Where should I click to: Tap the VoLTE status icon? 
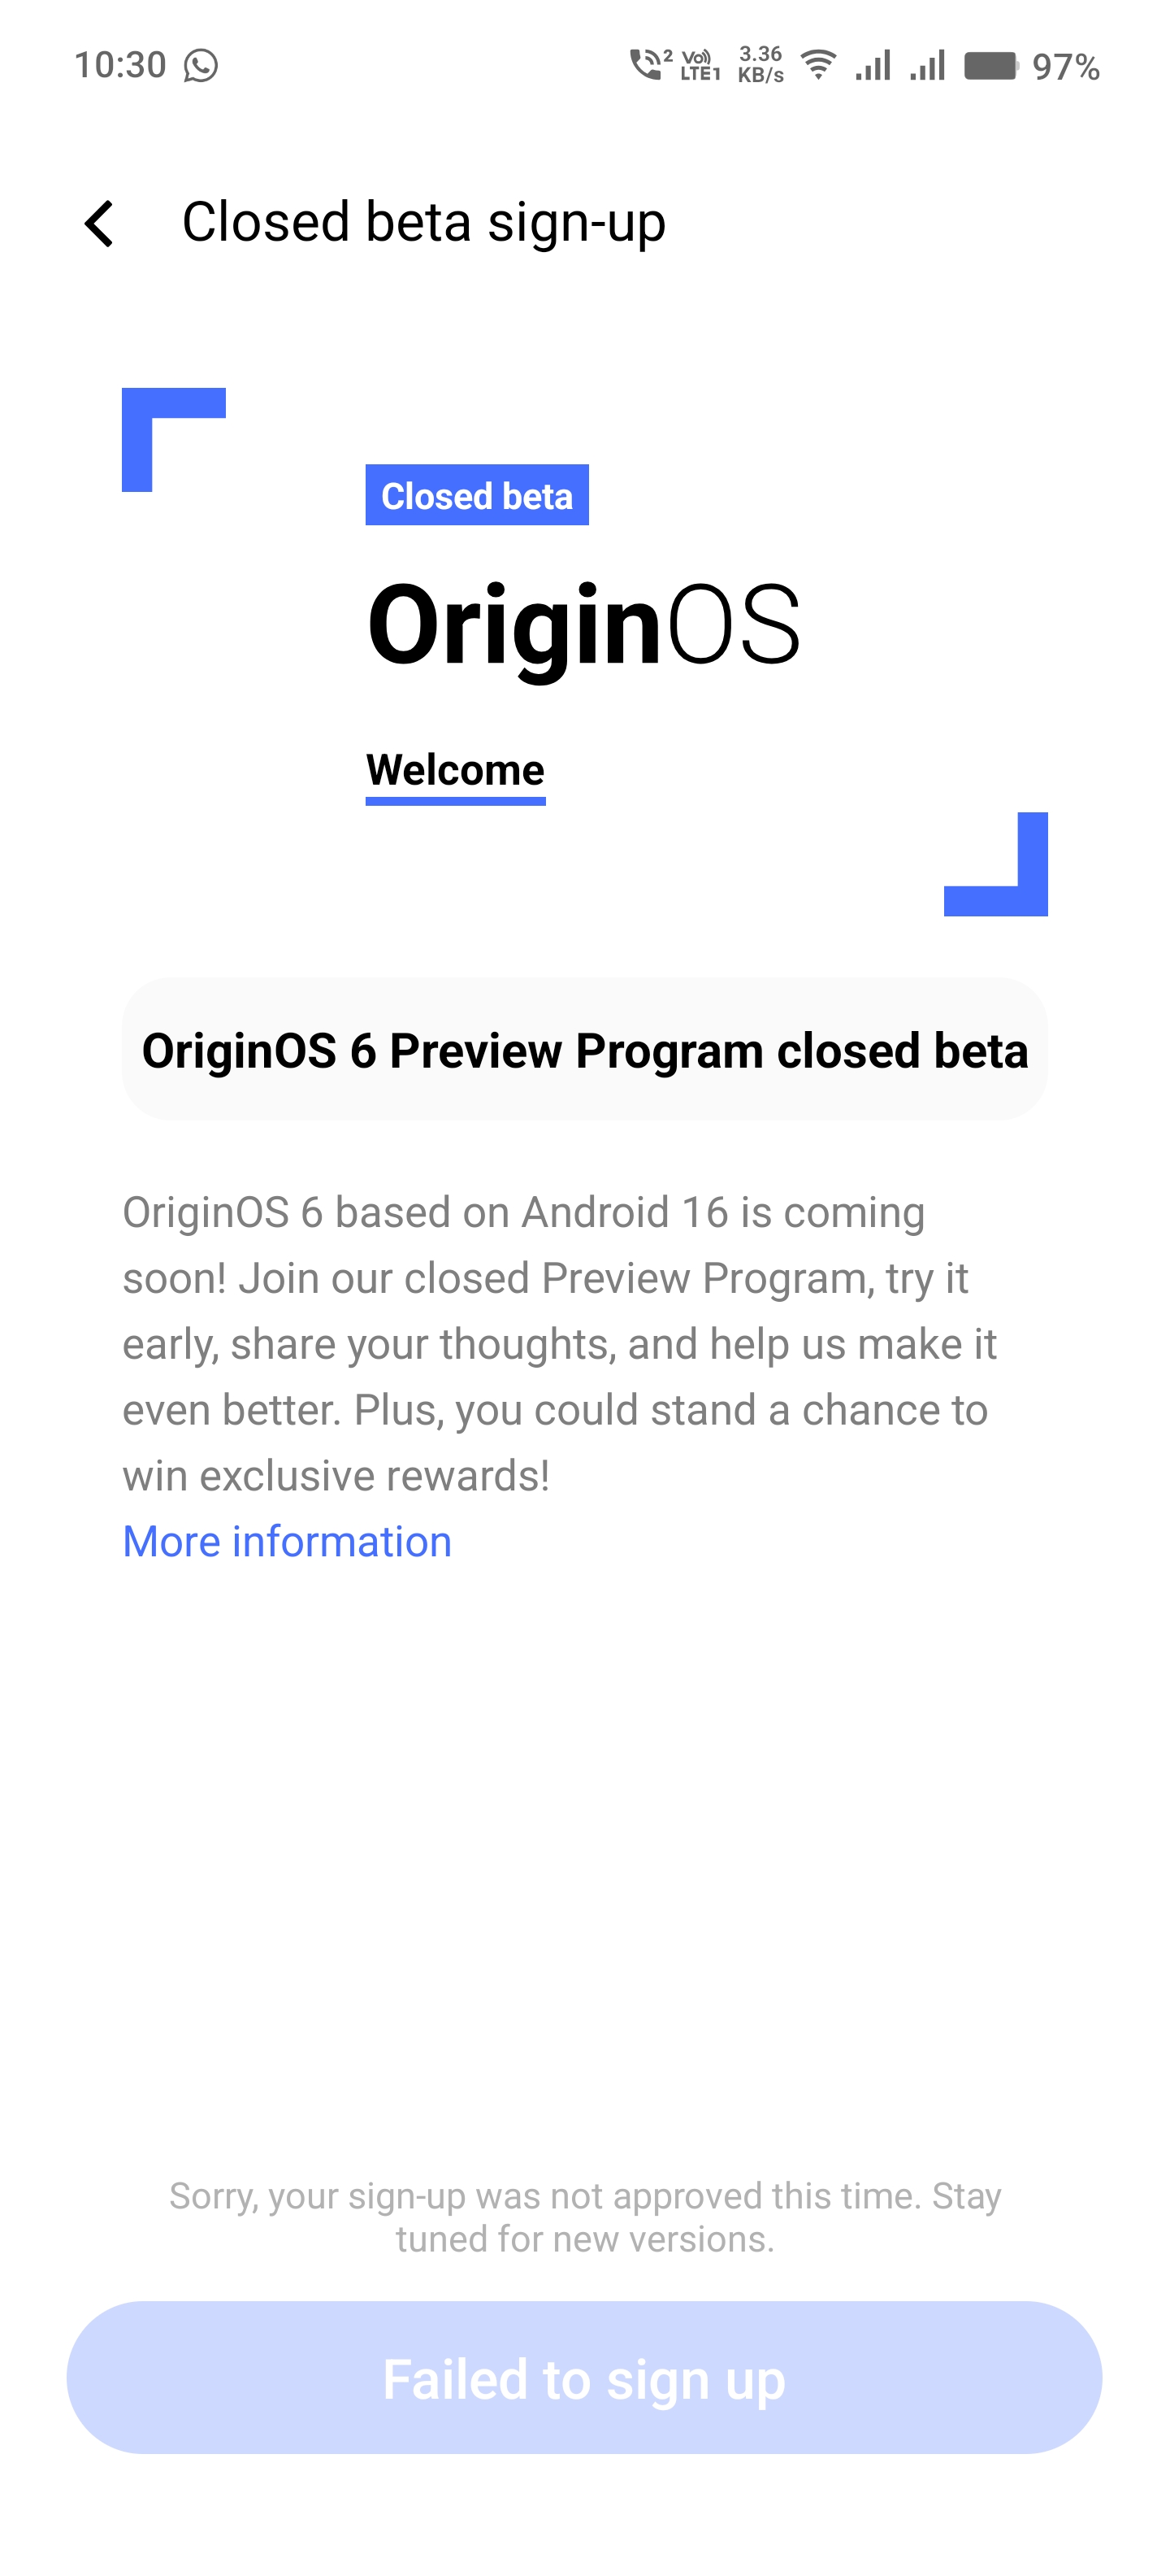[700, 65]
